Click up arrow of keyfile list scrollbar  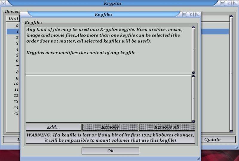194,76
